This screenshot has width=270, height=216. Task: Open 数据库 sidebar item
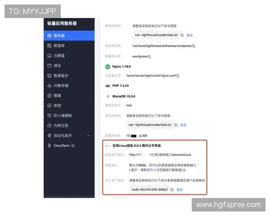(69, 45)
